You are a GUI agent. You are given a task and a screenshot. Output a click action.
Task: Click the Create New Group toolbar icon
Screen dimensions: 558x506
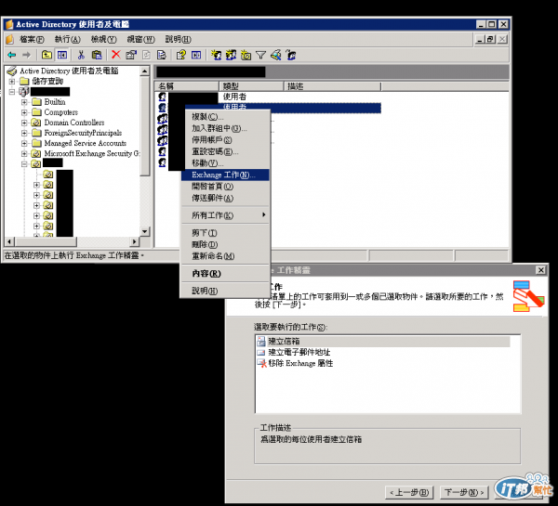pos(231,55)
